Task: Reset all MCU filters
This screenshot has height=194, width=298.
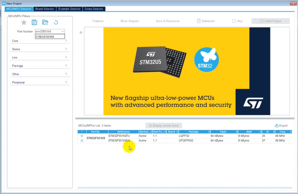Action: click(x=56, y=22)
